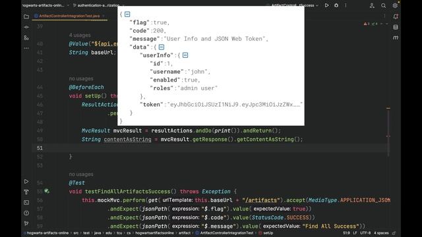Click run test gutter icon at line 55

click(x=47, y=192)
